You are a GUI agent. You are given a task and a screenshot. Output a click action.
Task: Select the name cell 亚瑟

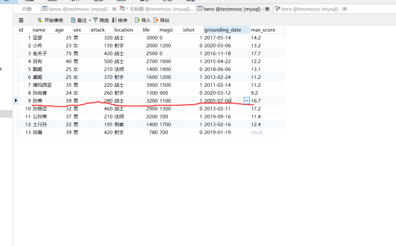tap(43, 38)
